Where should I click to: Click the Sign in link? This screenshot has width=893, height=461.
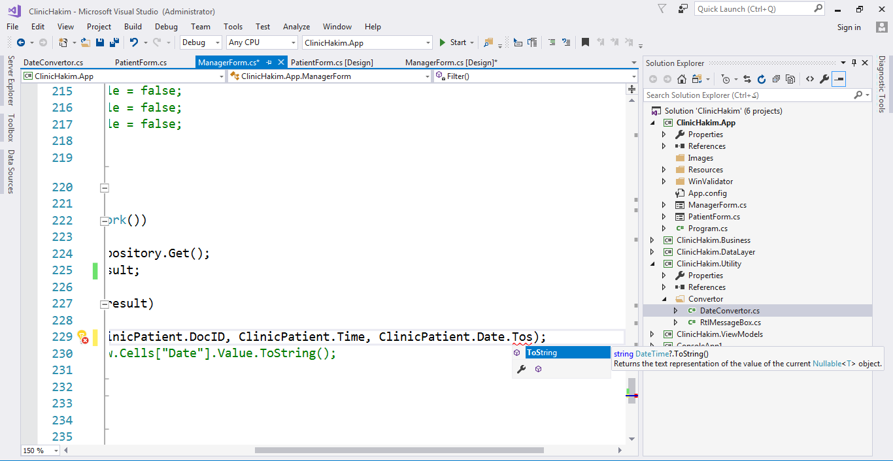(x=849, y=27)
